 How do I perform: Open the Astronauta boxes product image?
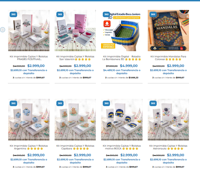[x=168, y=120]
